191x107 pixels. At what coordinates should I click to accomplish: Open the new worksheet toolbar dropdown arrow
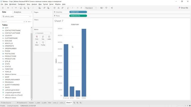coord(42,8)
